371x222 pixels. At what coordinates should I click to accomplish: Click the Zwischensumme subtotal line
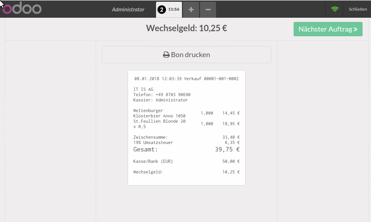coord(186,137)
